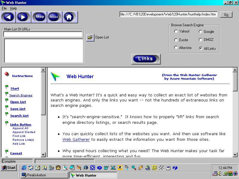Click the faucet quick launch icon
Image resolution: width=239 pixels, height=179 pixels.
point(127,168)
